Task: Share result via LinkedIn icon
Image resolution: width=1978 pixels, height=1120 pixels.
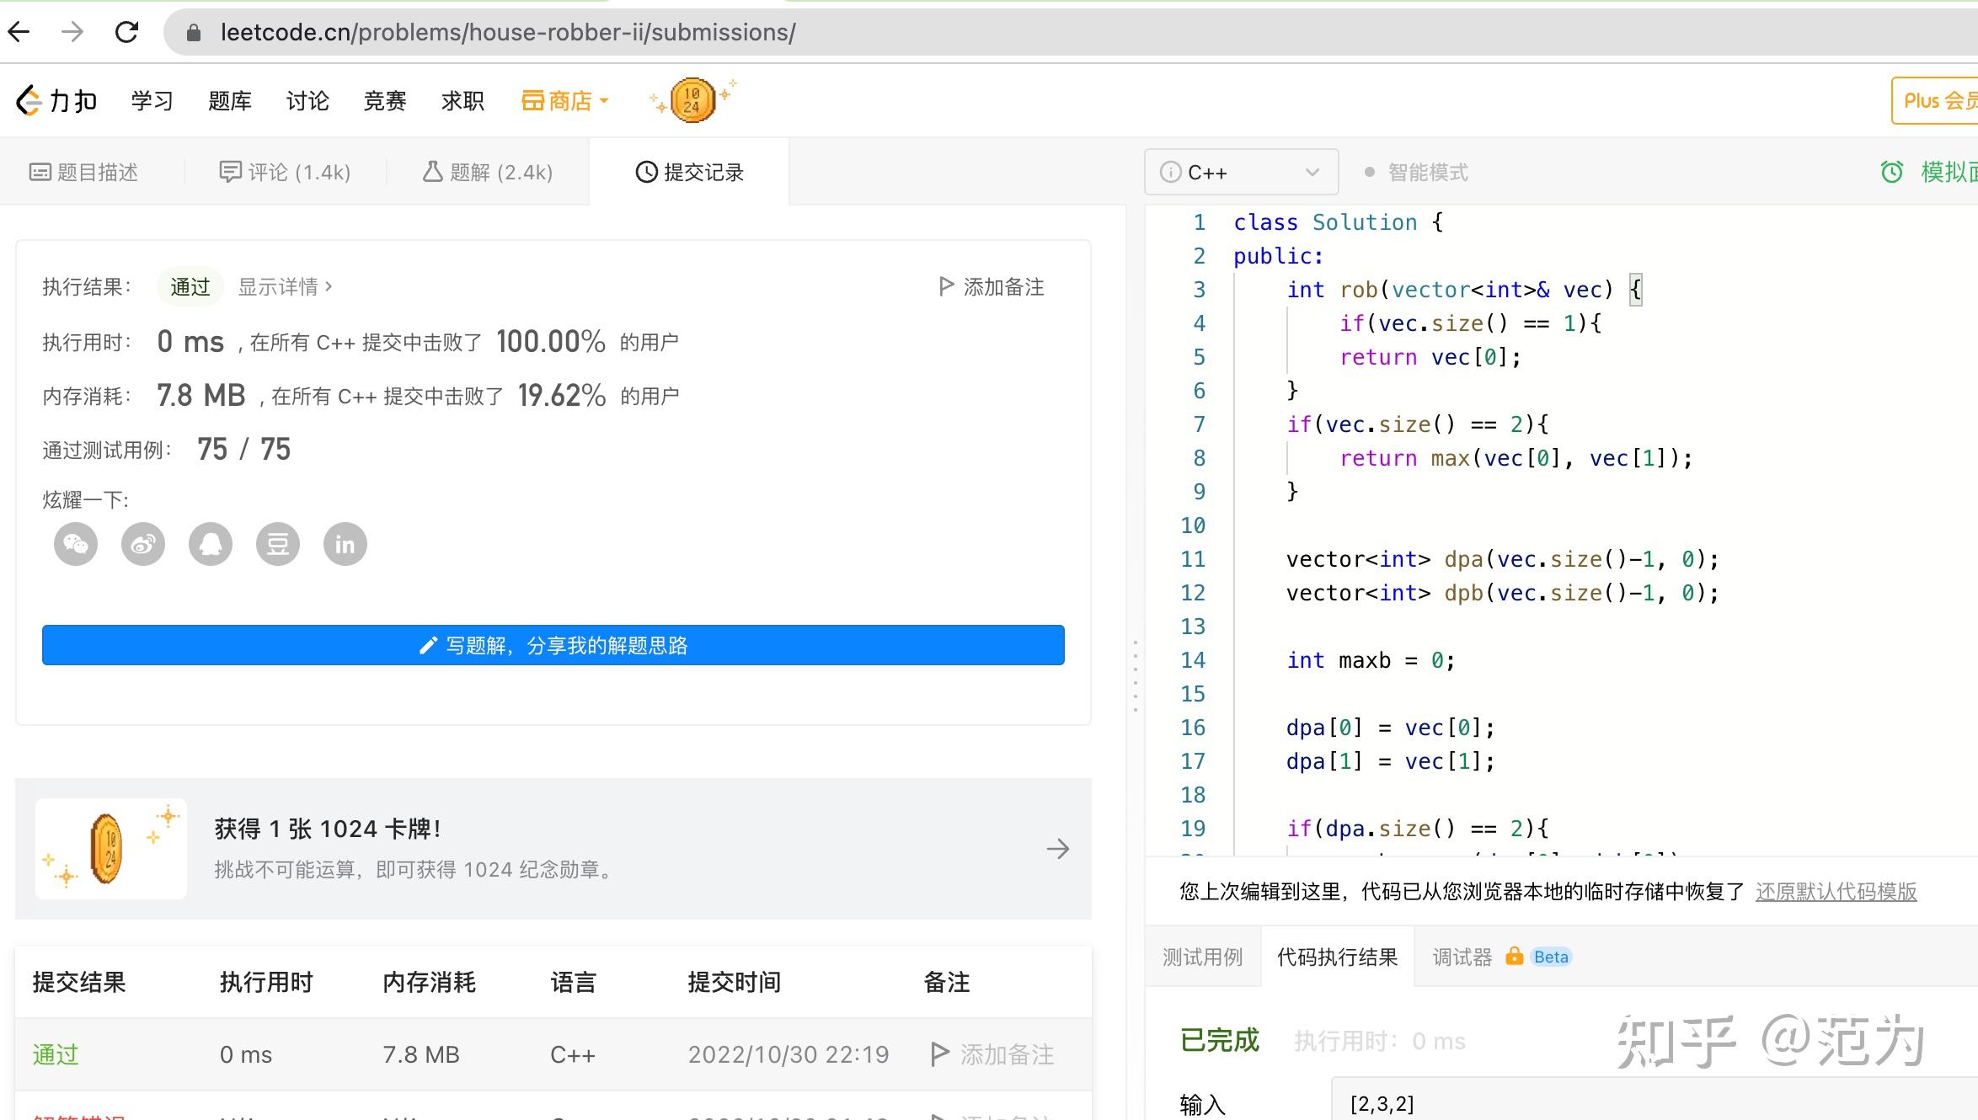Action: pos(345,544)
